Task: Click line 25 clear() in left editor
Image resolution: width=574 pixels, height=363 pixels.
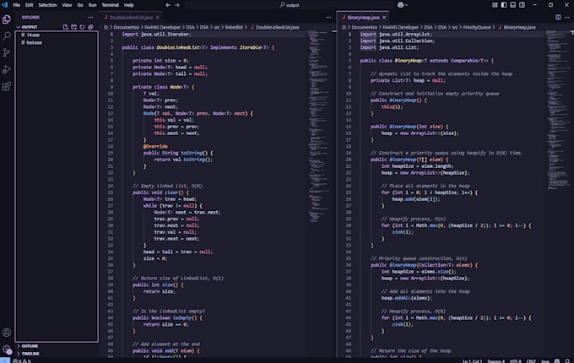Action: point(160,192)
